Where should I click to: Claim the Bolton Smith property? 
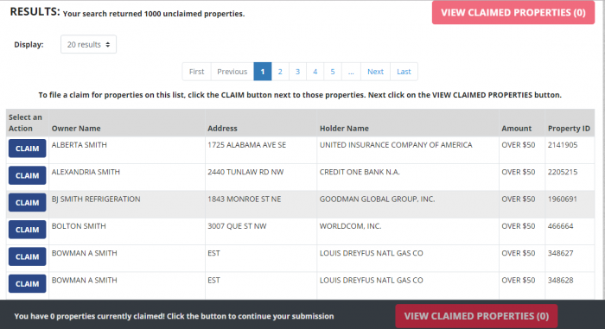[x=27, y=230]
